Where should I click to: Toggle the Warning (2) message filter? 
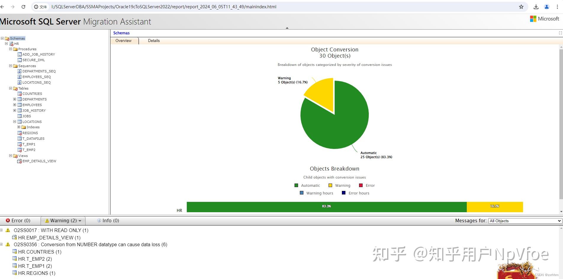(x=62, y=220)
